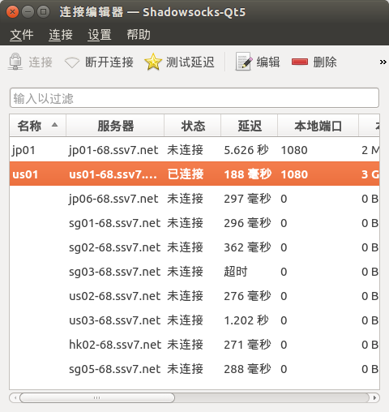
Task: Click the red 删除 minus icon
Action: tap(300, 62)
